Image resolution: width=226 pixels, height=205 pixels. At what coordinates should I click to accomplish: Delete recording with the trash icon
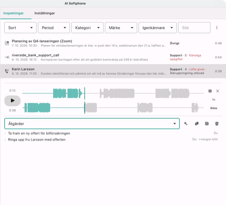pos(217,123)
